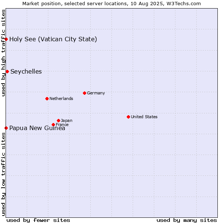Click the 'used by low traffic sites' axis label
Screen dimensions: 223x223
[x=3, y=174]
